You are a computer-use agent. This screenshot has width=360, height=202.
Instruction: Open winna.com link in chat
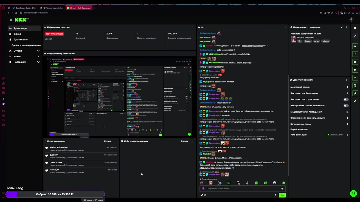point(269,162)
